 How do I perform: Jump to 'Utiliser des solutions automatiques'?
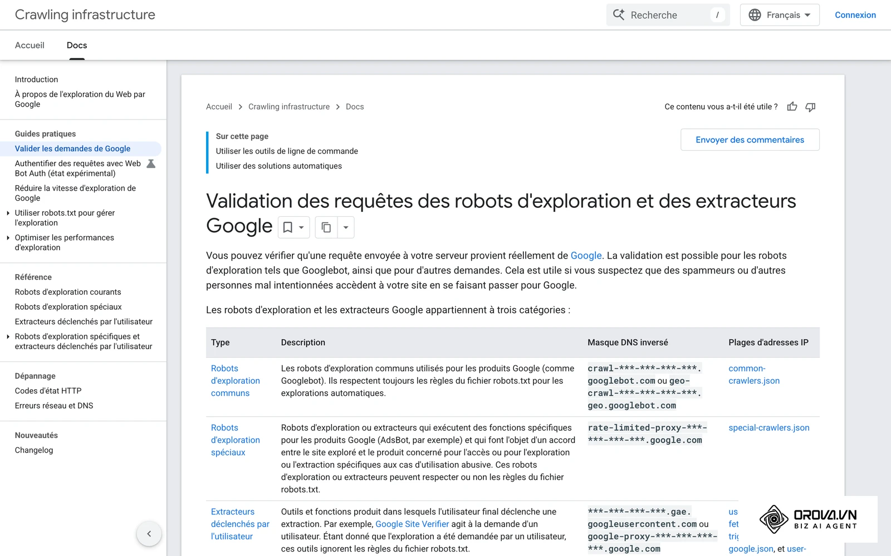279,166
